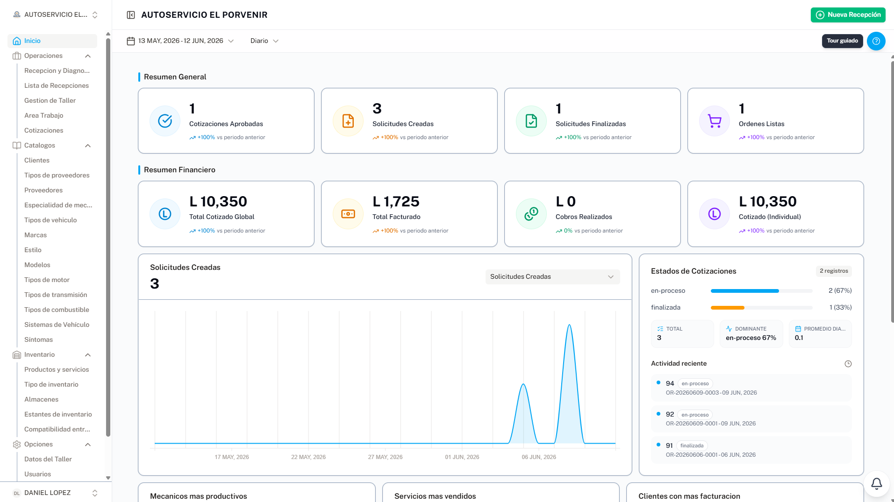This screenshot has height=502, width=894.
Task: Open the Diario interval dropdown
Action: 265,41
